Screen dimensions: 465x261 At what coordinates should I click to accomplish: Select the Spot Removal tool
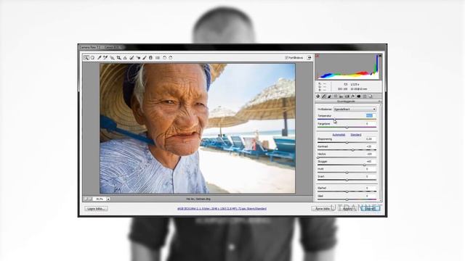click(x=132, y=58)
